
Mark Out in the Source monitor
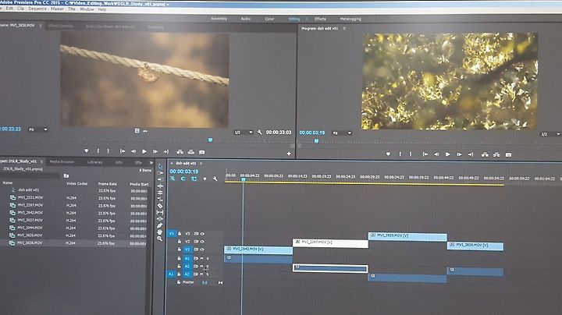click(x=108, y=151)
